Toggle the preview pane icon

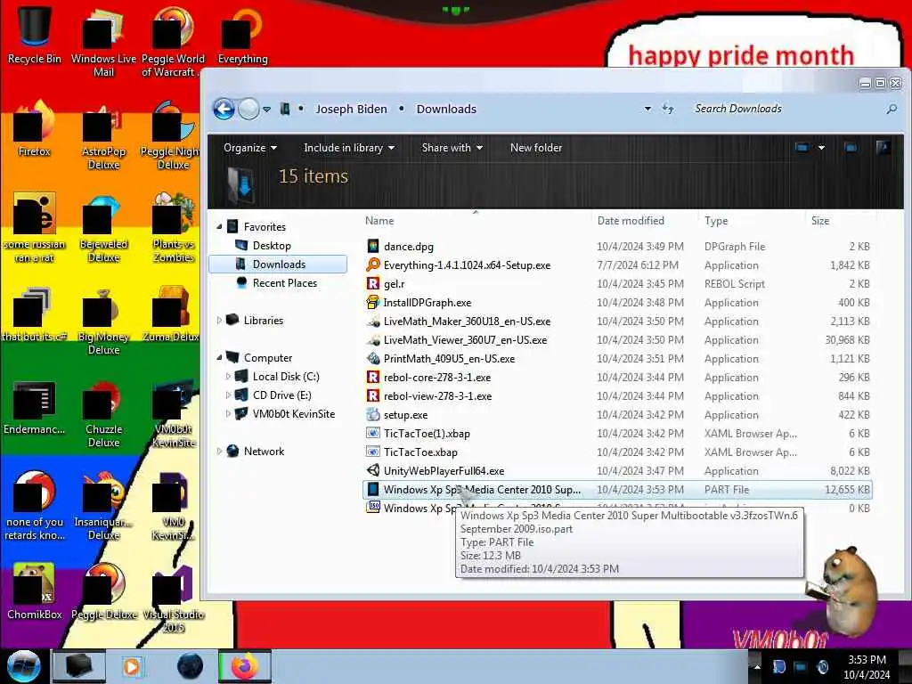pyautogui.click(x=851, y=148)
